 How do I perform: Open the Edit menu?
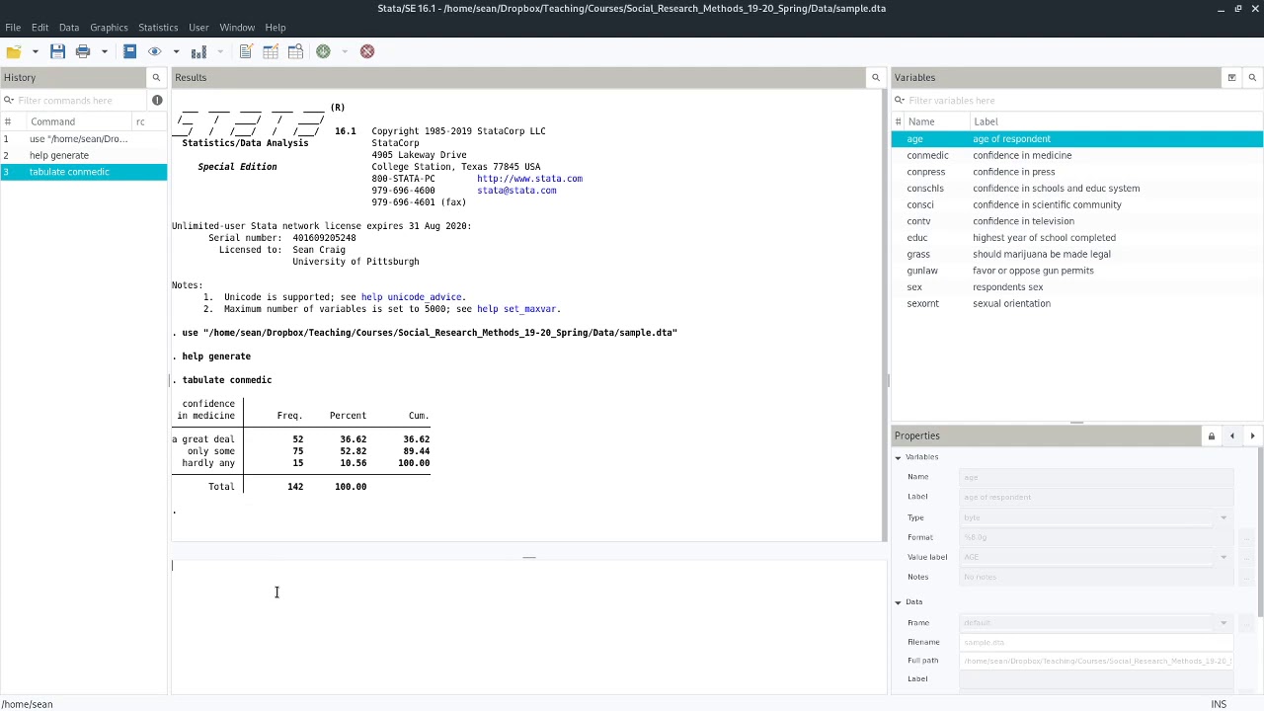pos(39,27)
